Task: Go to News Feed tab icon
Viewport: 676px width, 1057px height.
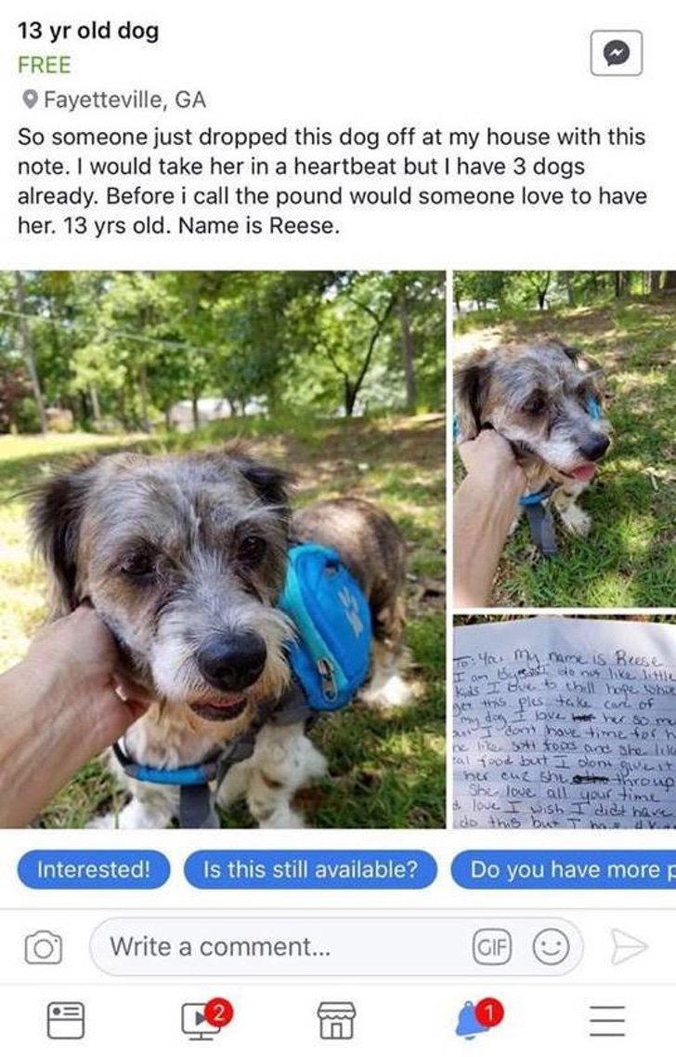Action: [66, 1020]
